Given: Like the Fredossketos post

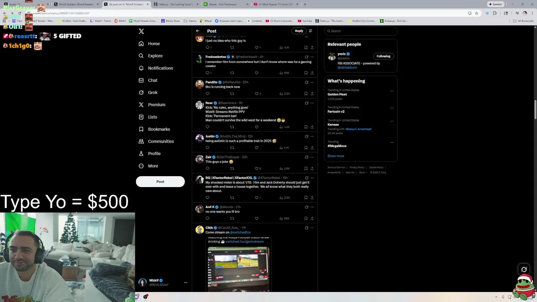Looking at the screenshot, I should pyautogui.click(x=257, y=73).
